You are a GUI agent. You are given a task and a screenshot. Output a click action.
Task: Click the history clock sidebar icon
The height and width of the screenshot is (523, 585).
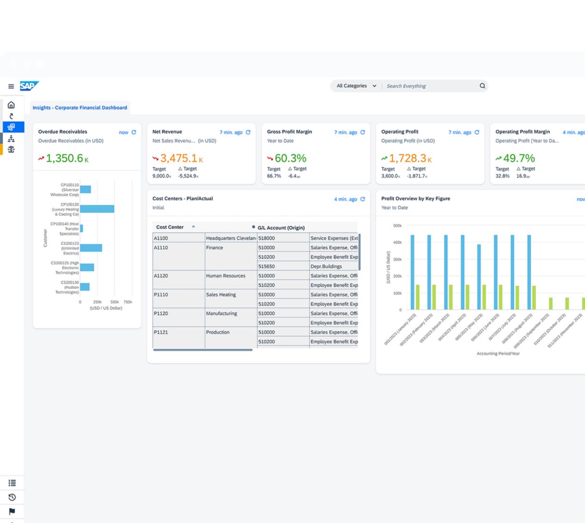pyautogui.click(x=12, y=497)
